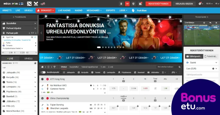
Task: Open the LISÄÄ dropdown menu
Action: click(x=123, y=10)
